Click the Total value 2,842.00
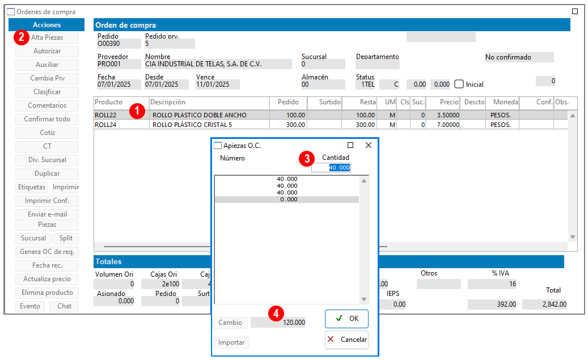Image resolution: width=588 pixels, height=360 pixels. click(544, 304)
